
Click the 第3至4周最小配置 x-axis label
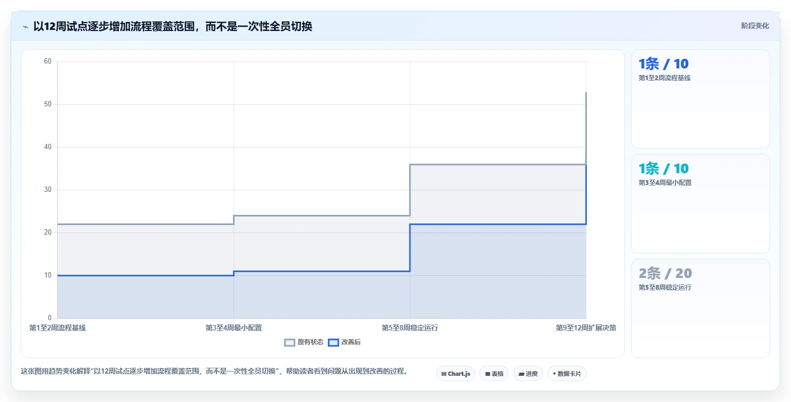(x=234, y=328)
